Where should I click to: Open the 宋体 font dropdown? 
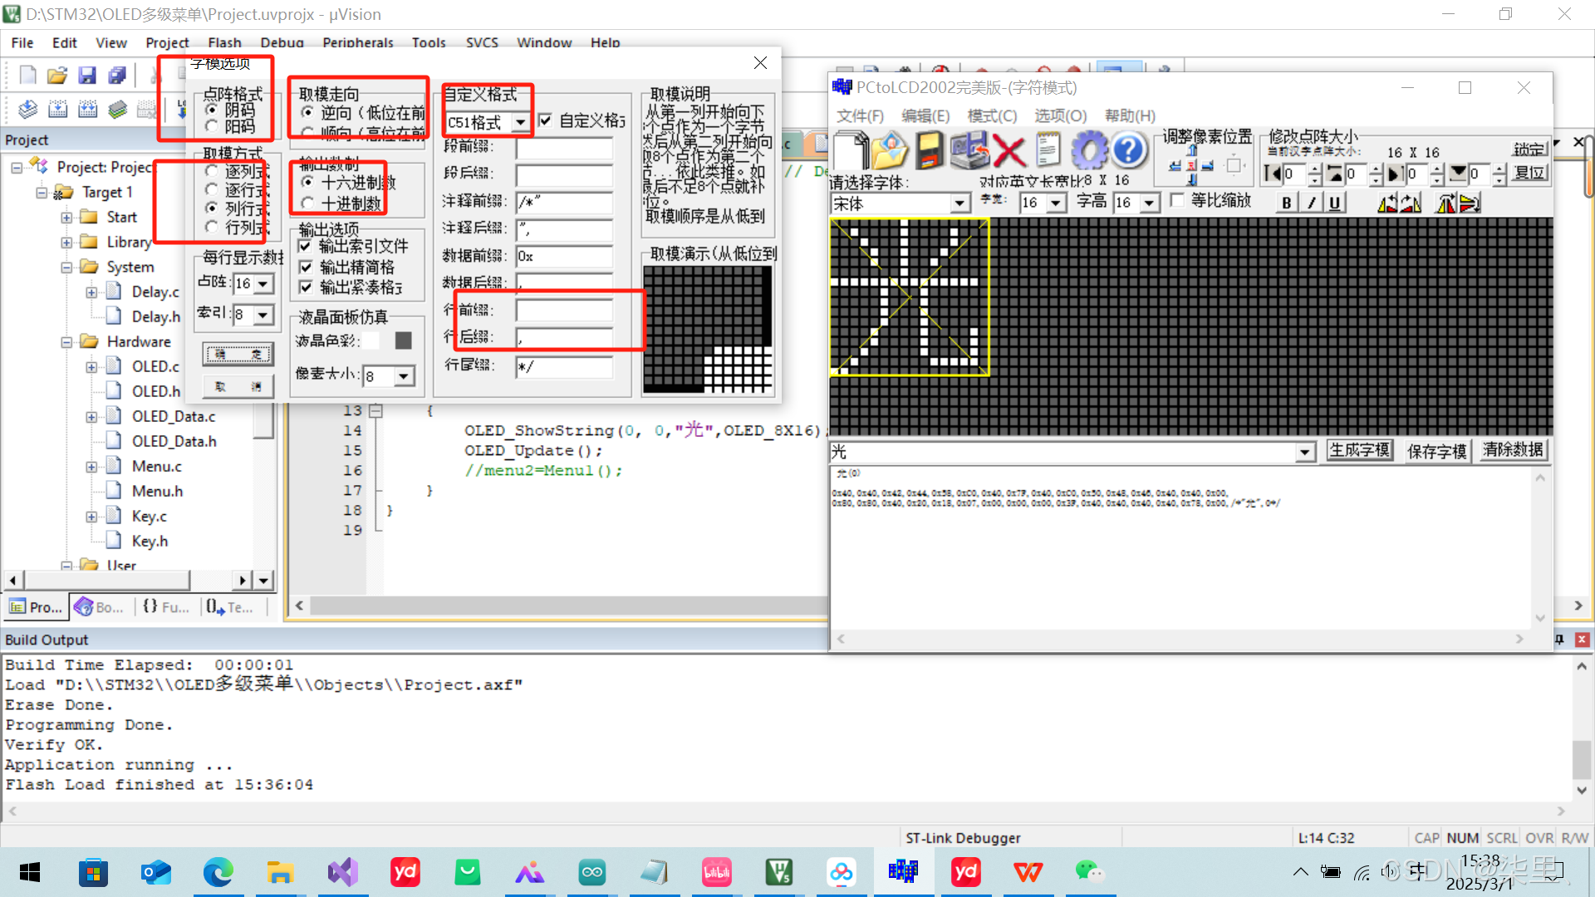coord(959,203)
